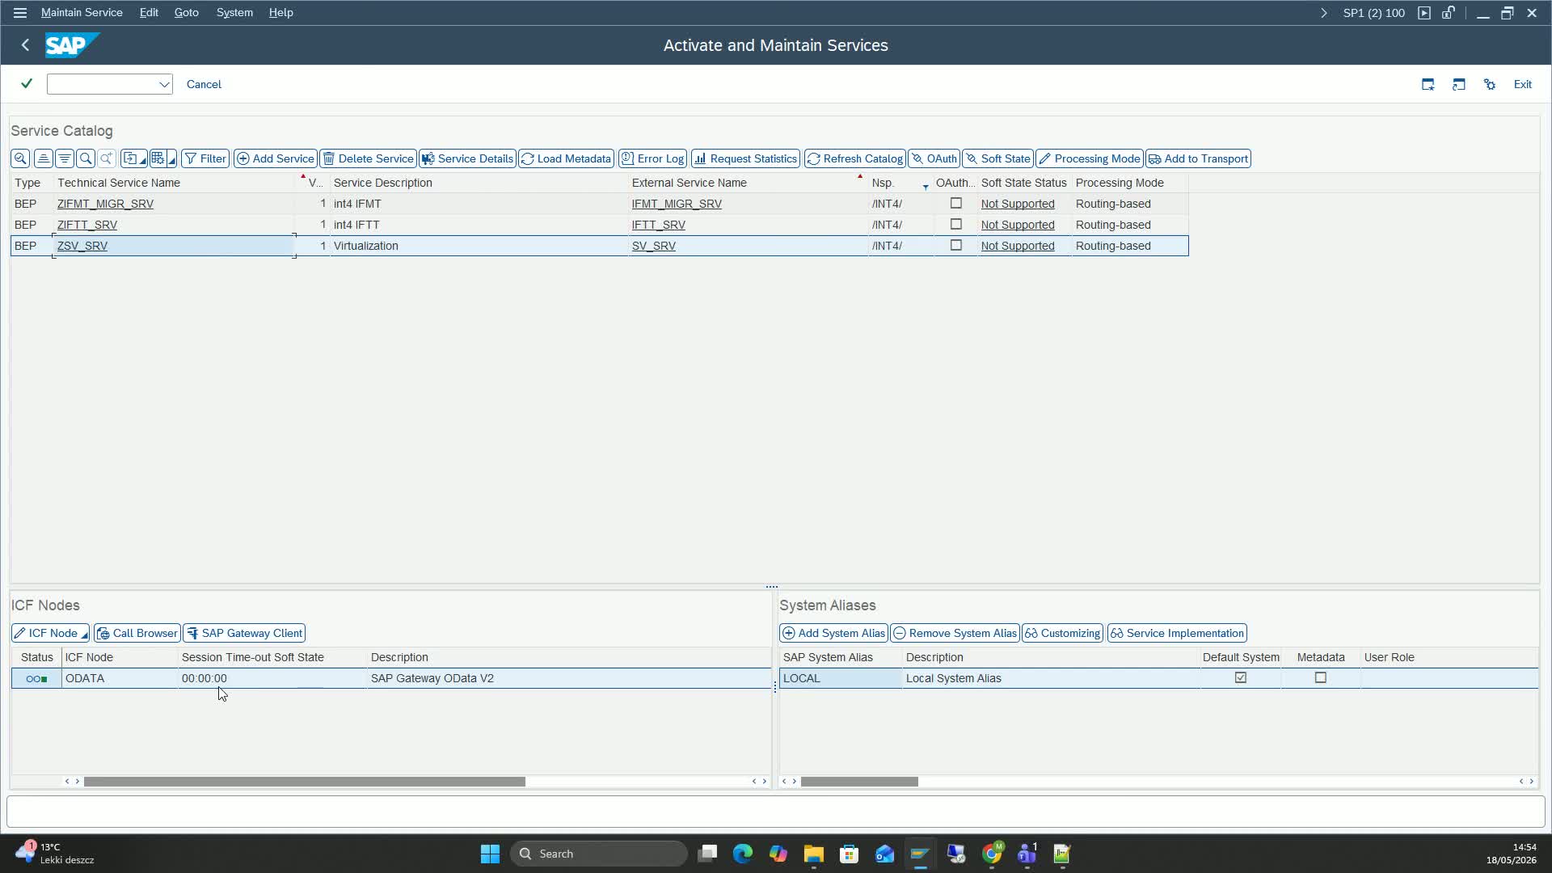This screenshot has height=873, width=1552.
Task: Click the Find search icon in Service Catalog toolbar
Action: [86, 158]
